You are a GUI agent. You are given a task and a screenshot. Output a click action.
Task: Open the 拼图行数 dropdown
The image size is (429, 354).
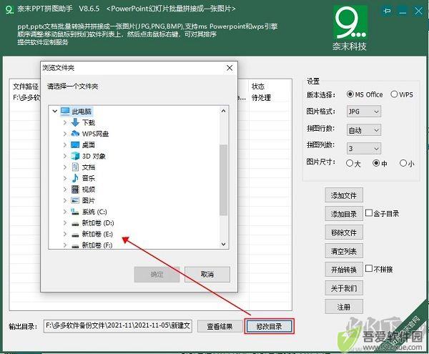coord(364,130)
